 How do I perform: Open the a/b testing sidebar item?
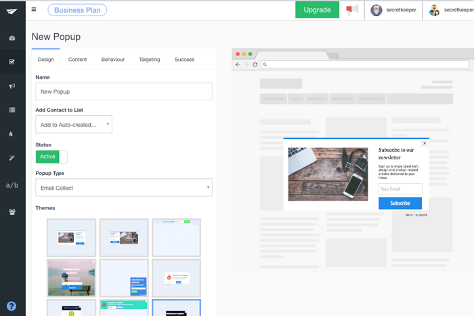coord(12,185)
